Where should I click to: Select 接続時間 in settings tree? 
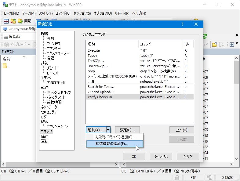pos(54,102)
